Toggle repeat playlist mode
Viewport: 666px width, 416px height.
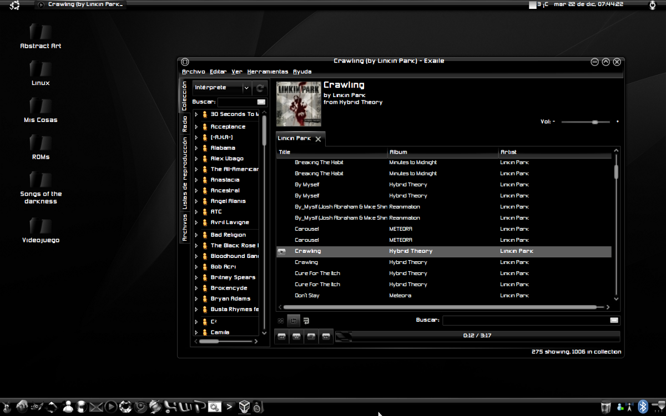tap(294, 321)
